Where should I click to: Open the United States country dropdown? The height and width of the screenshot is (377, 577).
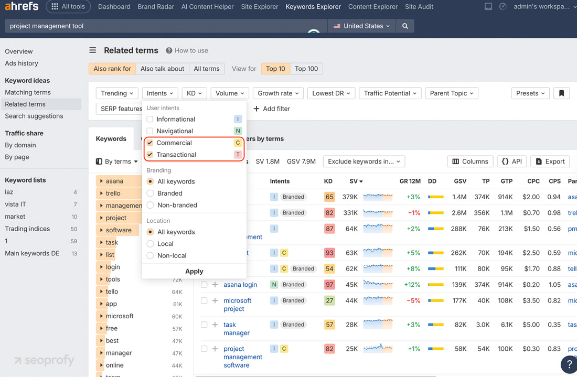tap(362, 26)
